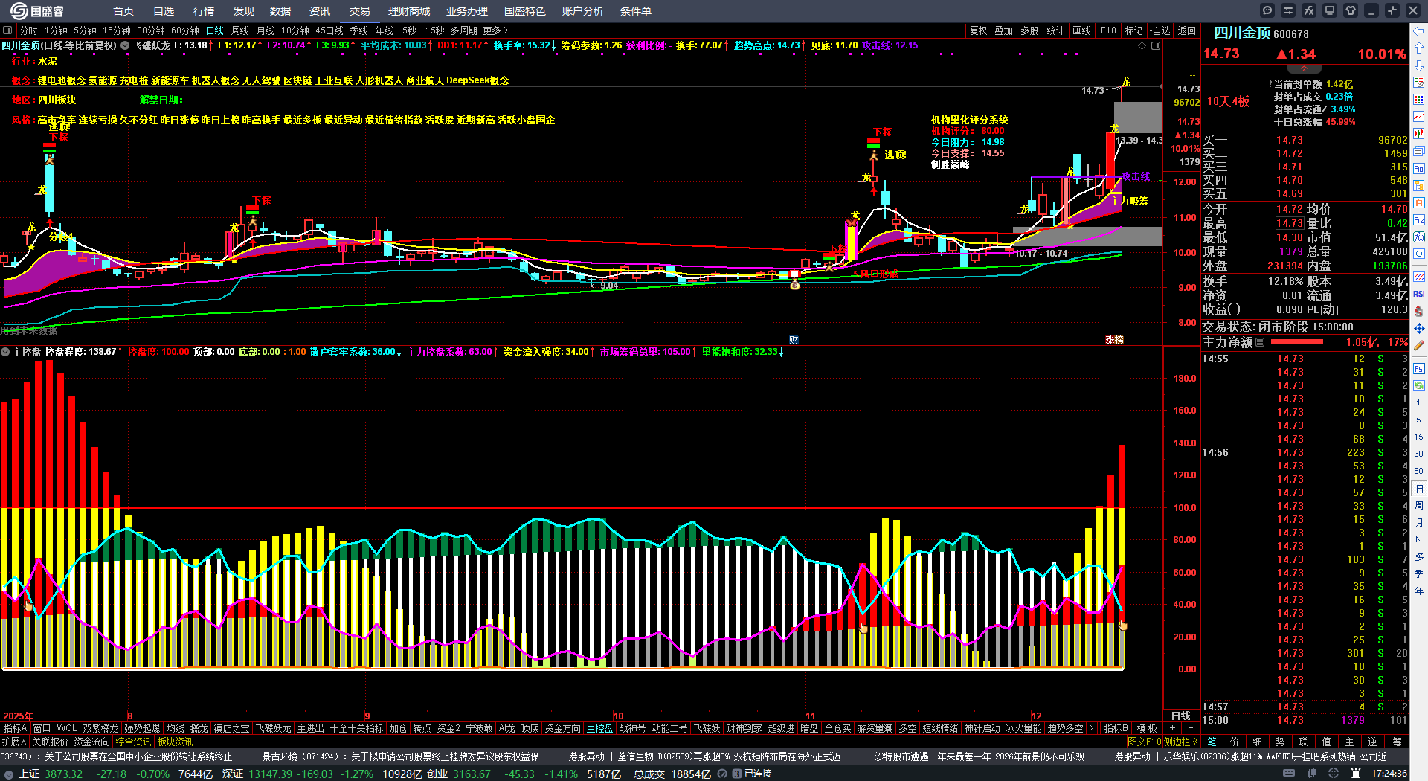
Task: Switch to 月线 monthly period
Action: pos(266,30)
